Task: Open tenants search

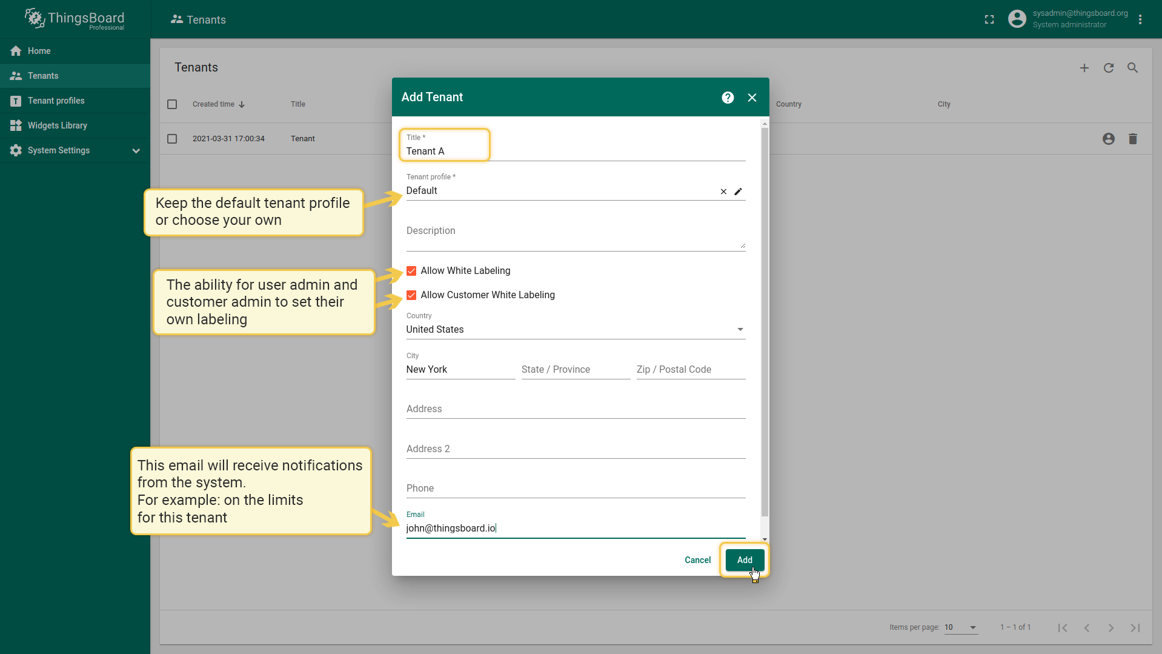Action: coord(1132,68)
